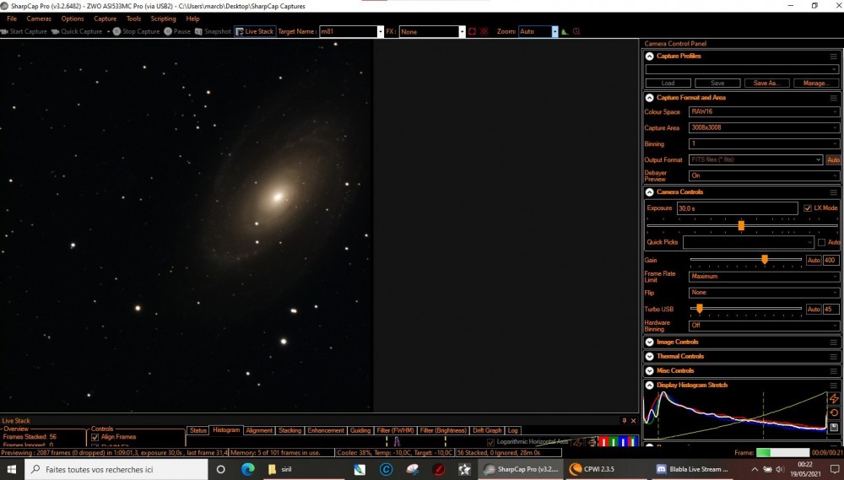Reset histogram stretch with circular arrow icon

tap(834, 413)
